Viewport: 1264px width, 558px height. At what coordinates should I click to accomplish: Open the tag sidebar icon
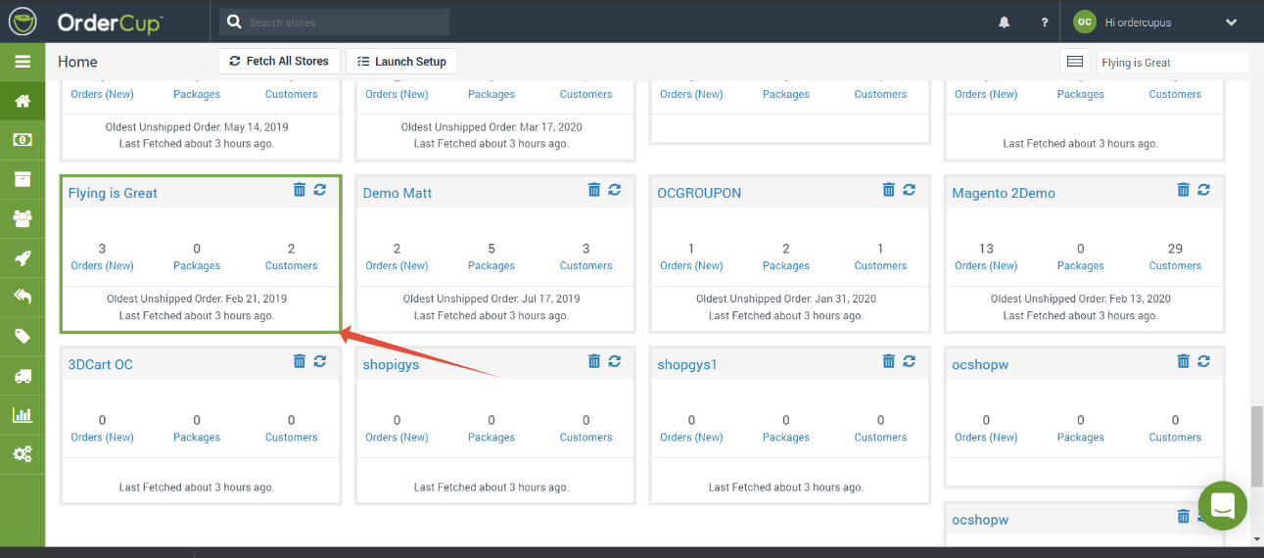23,337
